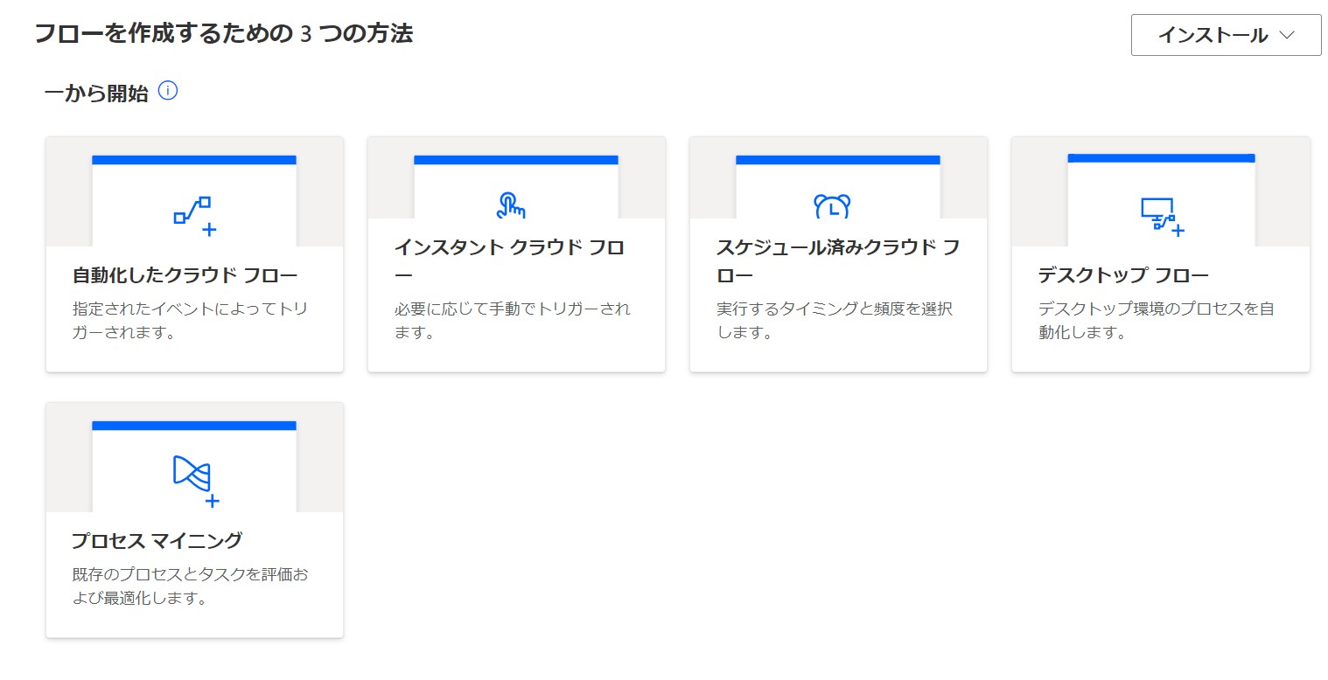Expand install options in the top right
Screen dimensions: 1328x680
coord(1224,36)
